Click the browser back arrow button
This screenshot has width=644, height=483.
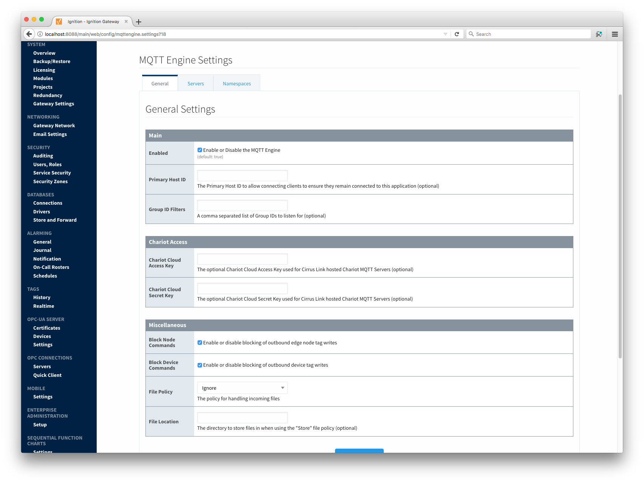point(29,34)
